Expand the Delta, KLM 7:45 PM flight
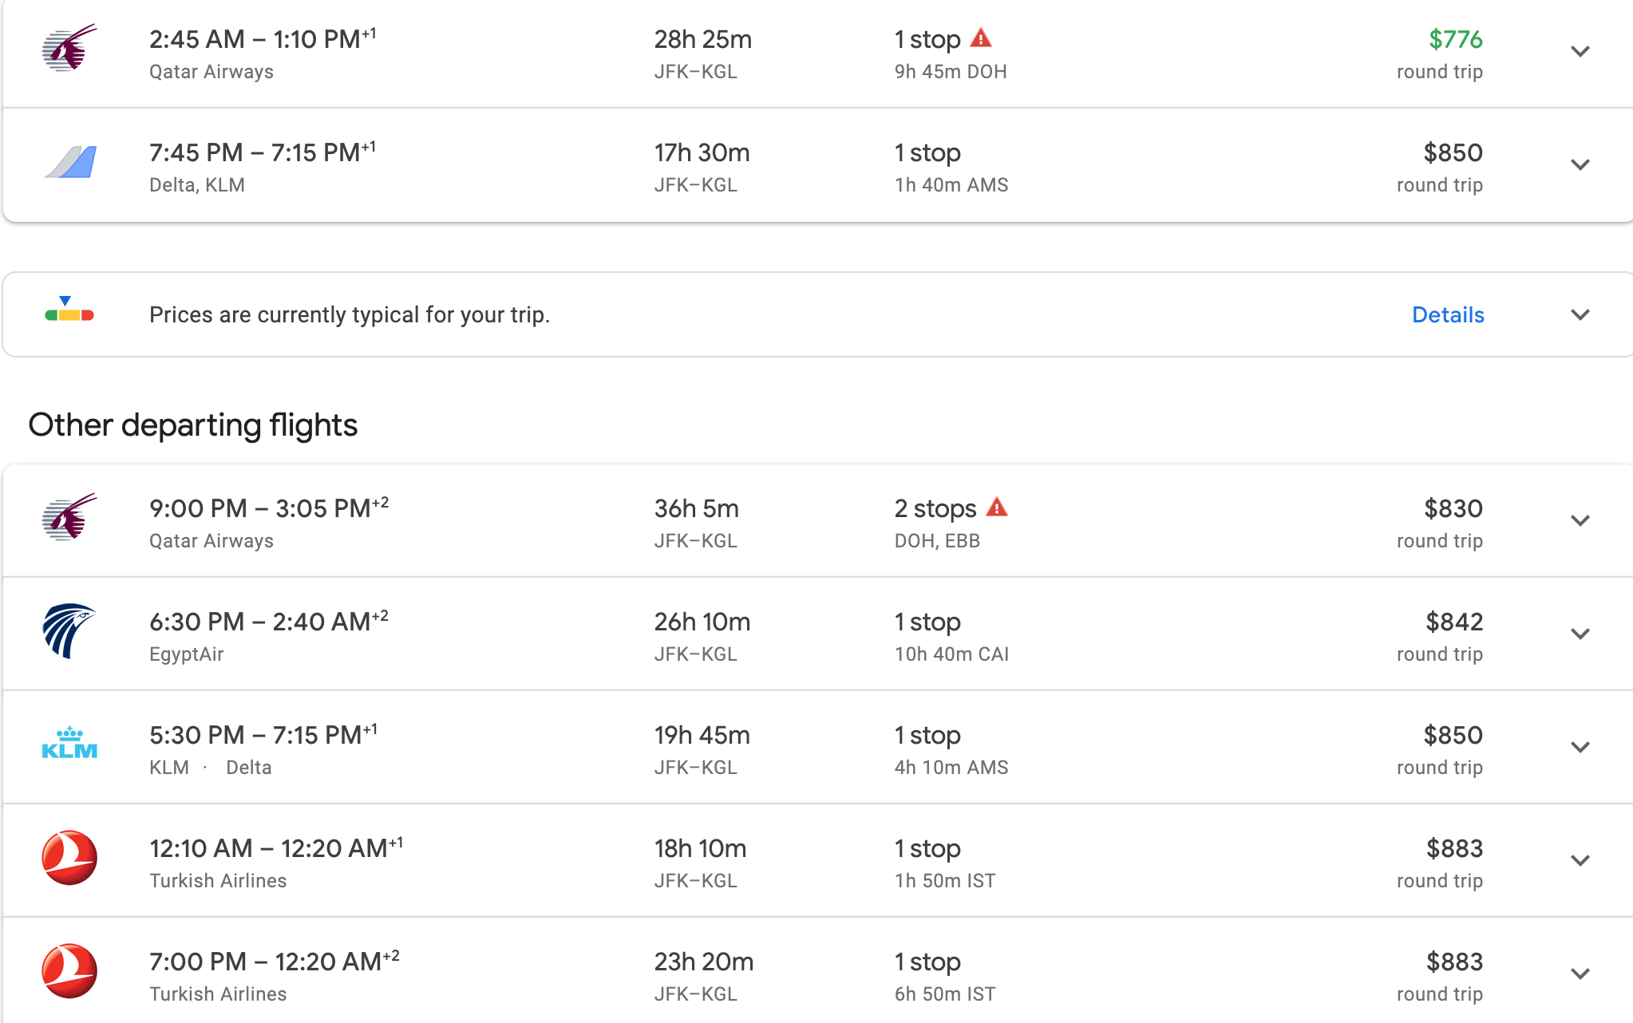Screen dimensions: 1633x1023 point(1580,165)
